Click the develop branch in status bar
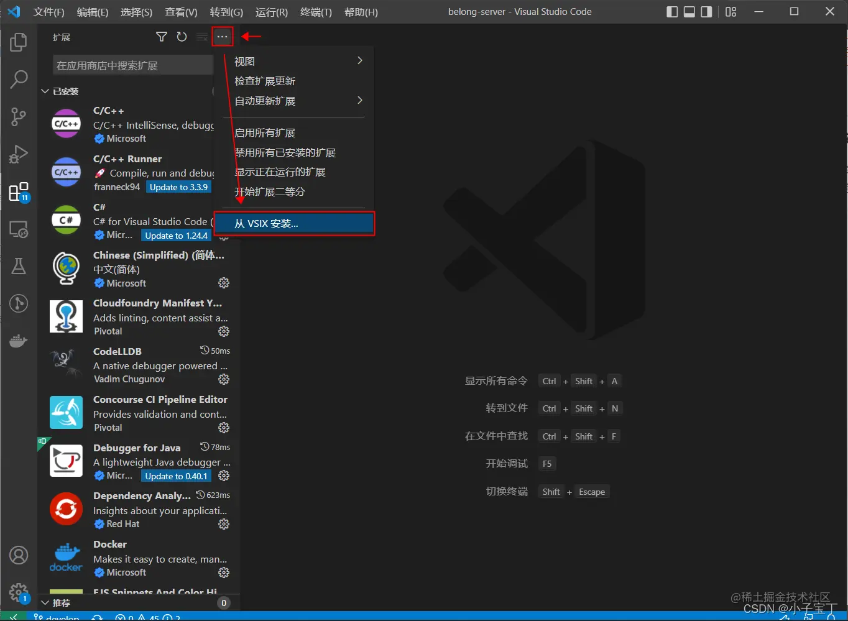 56,617
